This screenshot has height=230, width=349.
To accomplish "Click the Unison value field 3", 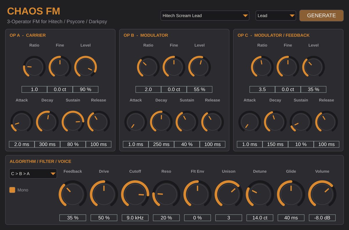I will pos(229,217).
